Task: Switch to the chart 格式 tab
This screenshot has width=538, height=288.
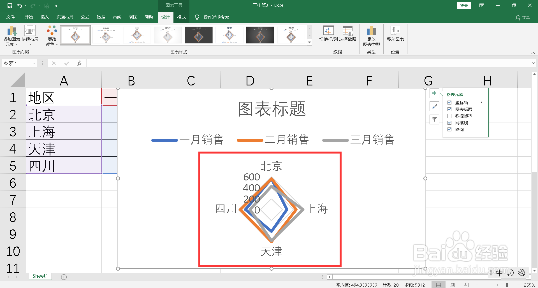Action: click(x=181, y=17)
